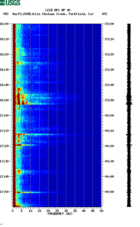Click the 23:10 UTC time label

point(110,39)
